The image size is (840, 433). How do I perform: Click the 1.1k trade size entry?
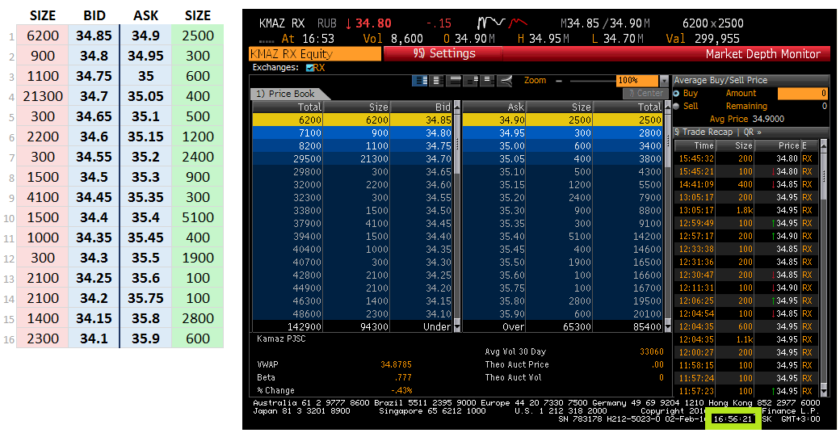tap(745, 339)
